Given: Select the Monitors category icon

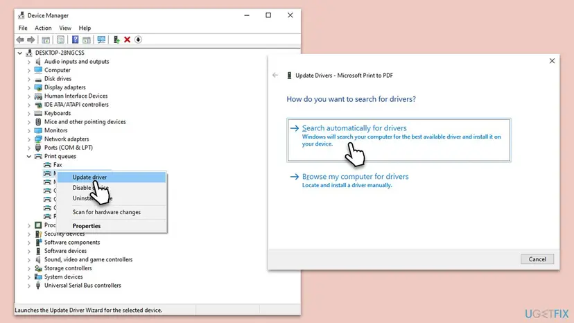Looking at the screenshot, I should 38,130.
